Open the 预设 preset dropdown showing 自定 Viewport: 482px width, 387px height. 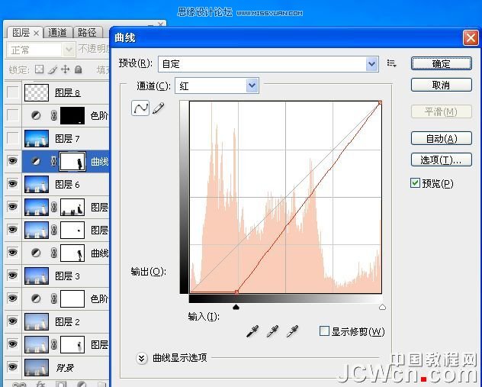pyautogui.click(x=268, y=64)
